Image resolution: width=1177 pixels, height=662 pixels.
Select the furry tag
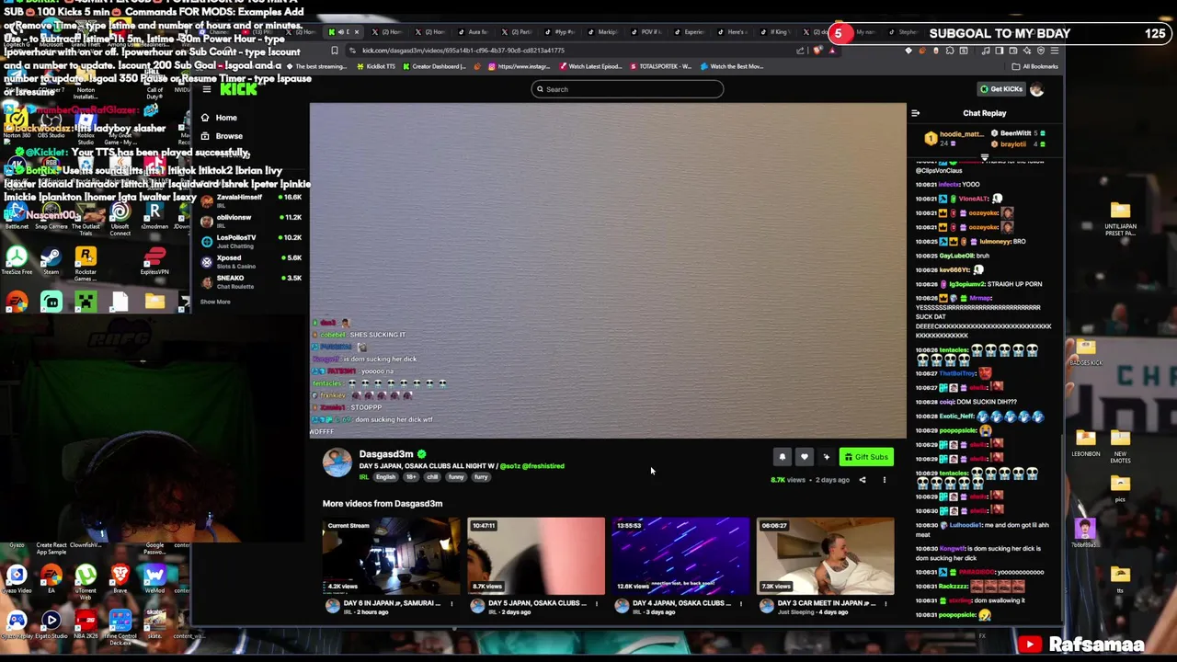tap(481, 477)
